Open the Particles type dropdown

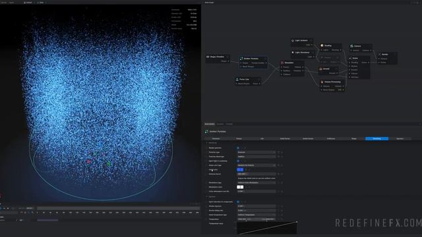(x=256, y=152)
